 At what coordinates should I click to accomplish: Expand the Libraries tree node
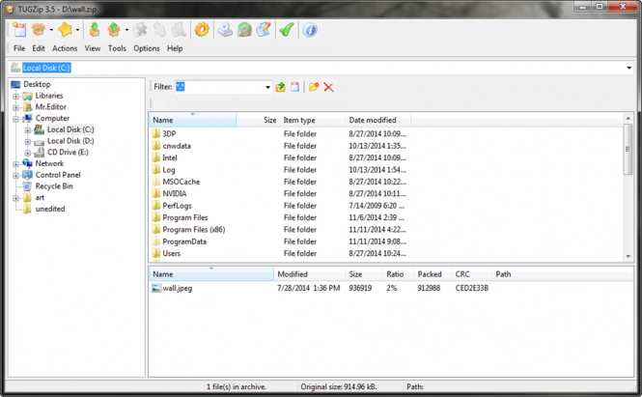[x=15, y=96]
